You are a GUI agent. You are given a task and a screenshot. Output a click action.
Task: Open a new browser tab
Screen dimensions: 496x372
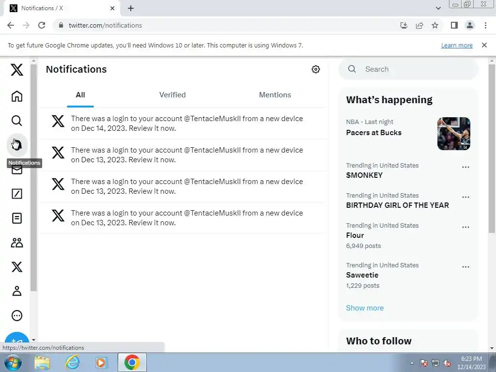coord(131,8)
